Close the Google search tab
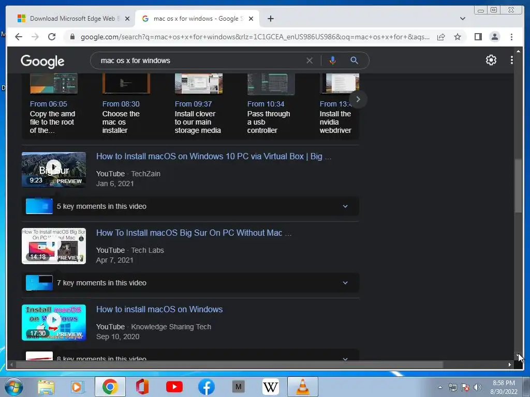 251,19
